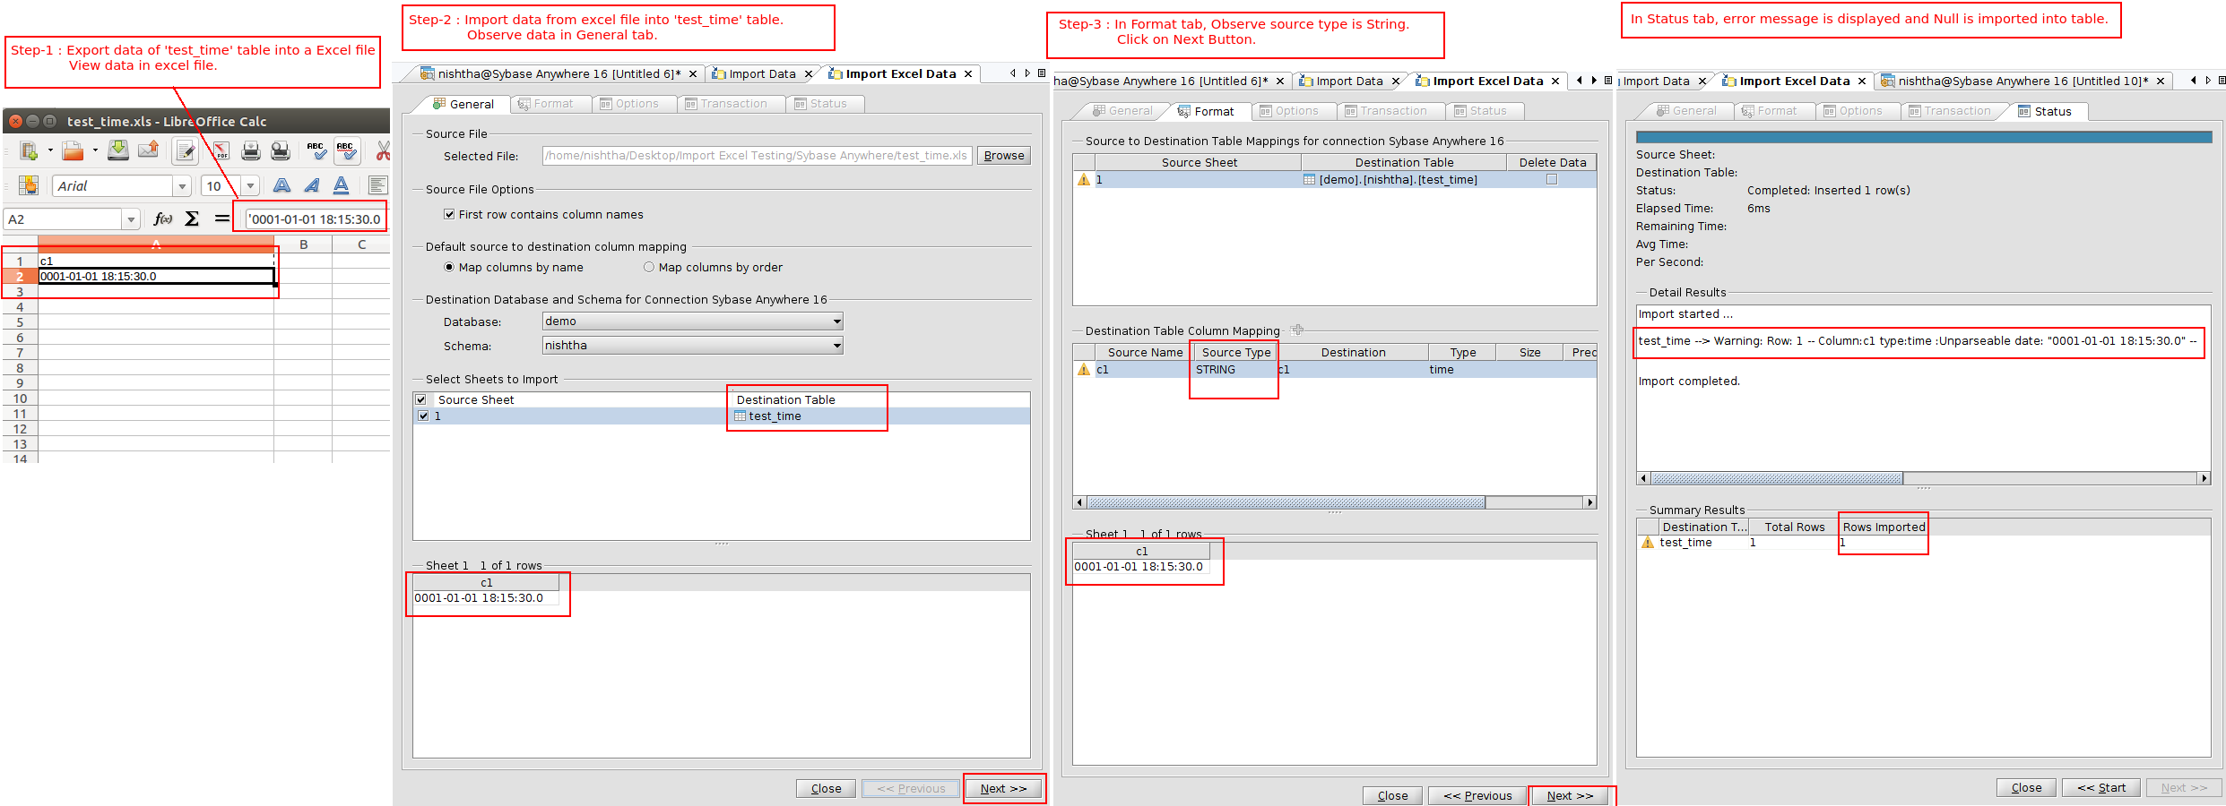Open the Import Data tab in General-tab window
Viewport: 2226px width, 806px height.
tap(762, 73)
